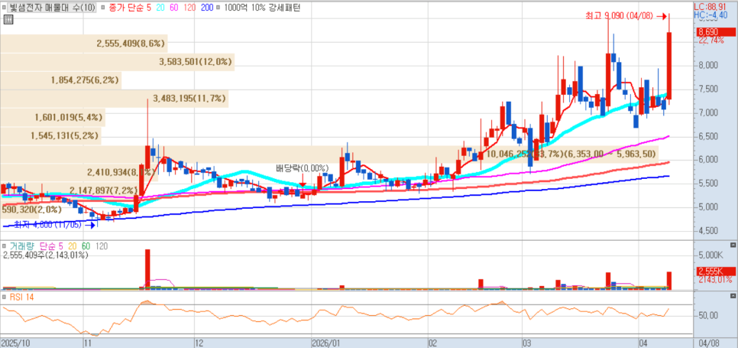Click volume profile bar 3,583,501(12,0%)
Screen dimensions: 738x348
[x=117, y=62]
